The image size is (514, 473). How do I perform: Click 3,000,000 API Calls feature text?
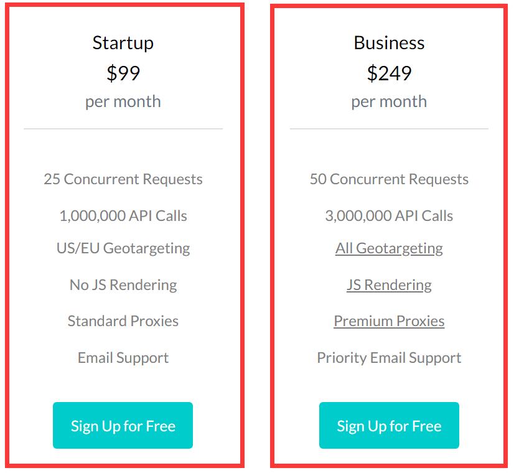tap(389, 217)
